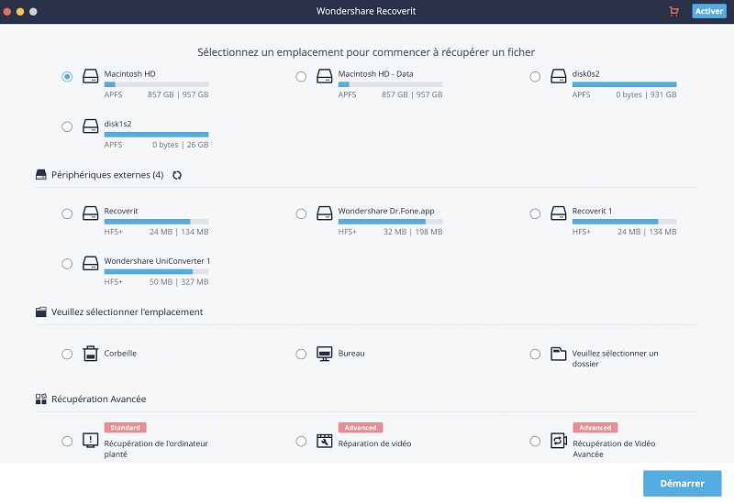Click the Macintosh HD - Data label
The width and height of the screenshot is (734, 503).
(x=375, y=74)
